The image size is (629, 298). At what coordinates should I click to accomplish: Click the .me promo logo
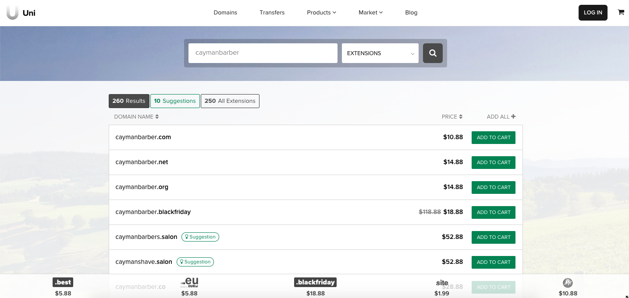point(568,283)
